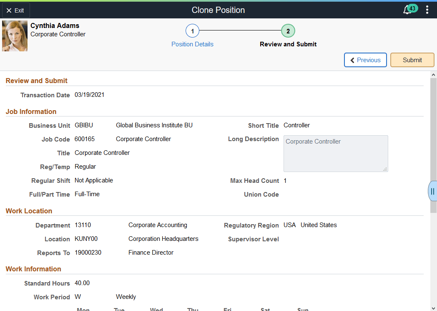Viewport: 437px width, 311px height.
Task: Click the notification badge showing 43
Action: pyautogui.click(x=412, y=8)
